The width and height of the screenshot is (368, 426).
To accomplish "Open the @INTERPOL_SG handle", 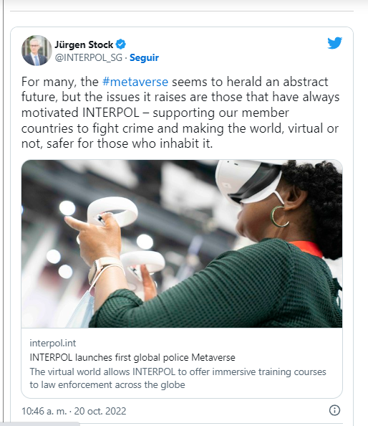I will [x=89, y=57].
